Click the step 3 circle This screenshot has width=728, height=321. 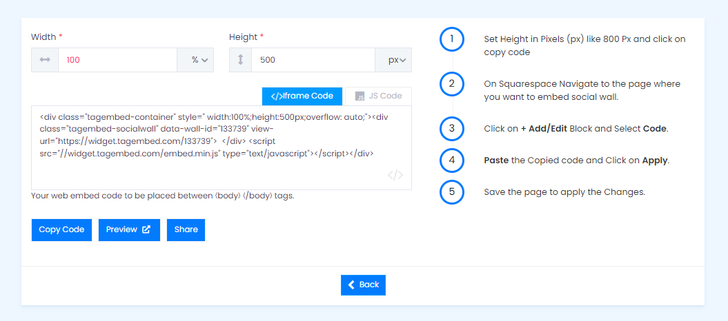click(x=452, y=129)
